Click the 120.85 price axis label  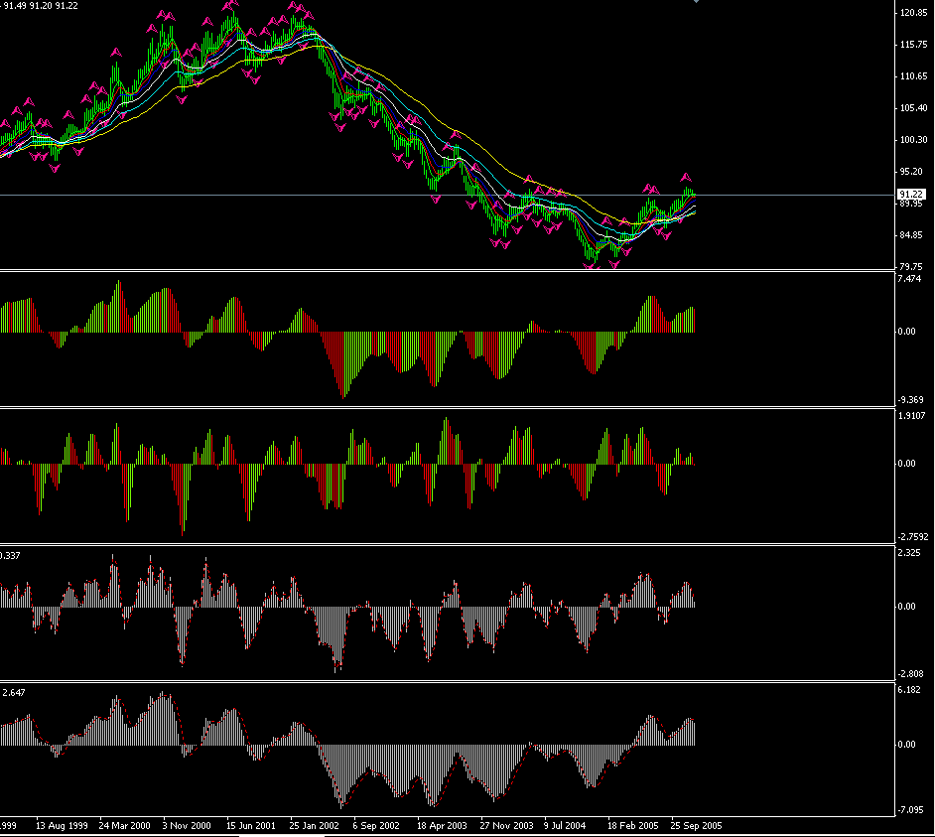click(x=913, y=13)
